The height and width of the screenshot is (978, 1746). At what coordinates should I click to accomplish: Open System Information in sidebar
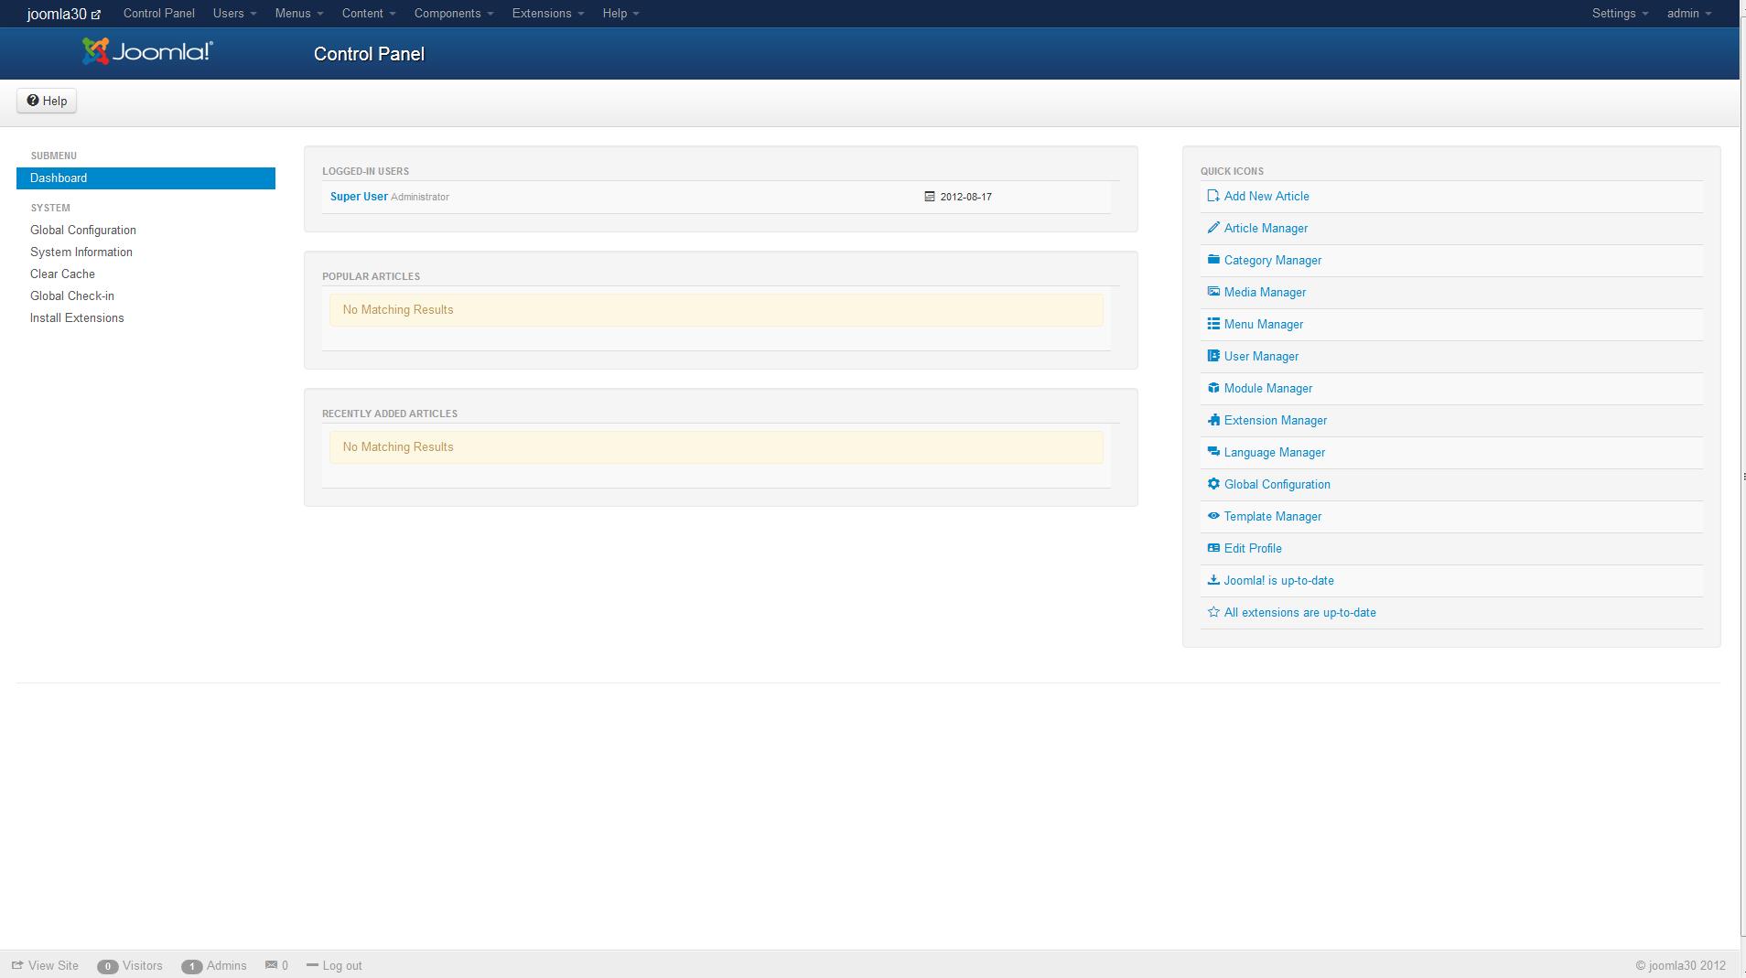[x=81, y=252]
